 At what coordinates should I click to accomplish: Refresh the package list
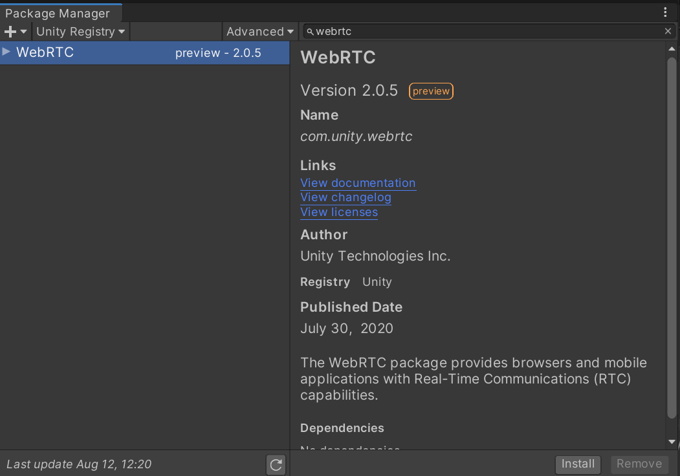pos(276,464)
